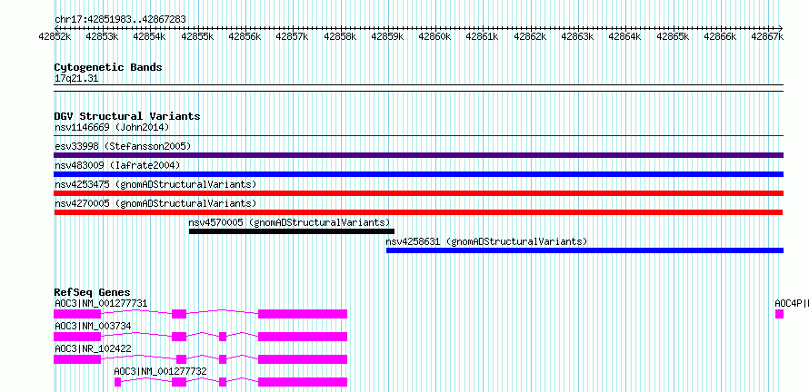Click the widest exon of AOC3|NM_001277731
This screenshot has width=809, height=392.
pyautogui.click(x=303, y=314)
